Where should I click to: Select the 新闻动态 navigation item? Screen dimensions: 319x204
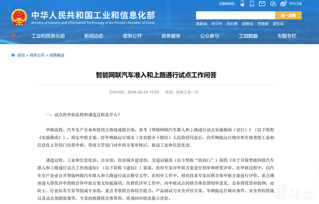tap(94, 36)
